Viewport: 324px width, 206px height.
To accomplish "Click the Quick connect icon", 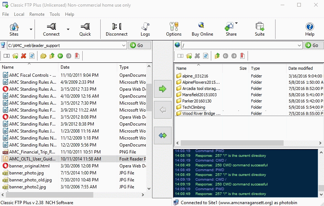I will (x=85, y=29).
